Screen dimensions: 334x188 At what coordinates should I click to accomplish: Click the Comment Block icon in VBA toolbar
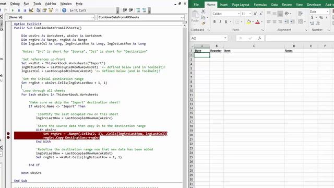(138, 10)
